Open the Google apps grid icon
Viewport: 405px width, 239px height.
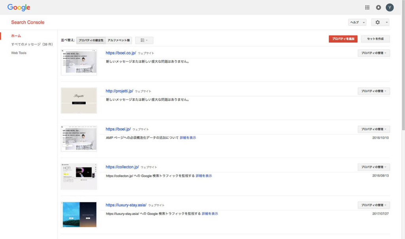click(367, 7)
